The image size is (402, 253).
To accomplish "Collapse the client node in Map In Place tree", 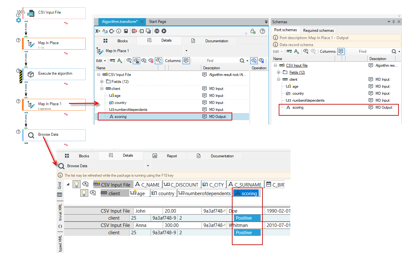I will (102, 89).
